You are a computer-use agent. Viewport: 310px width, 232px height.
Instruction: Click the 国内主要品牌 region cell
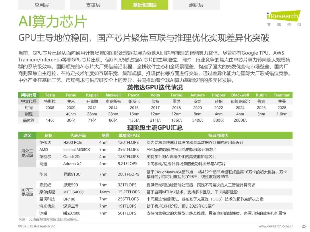[x=27, y=192]
